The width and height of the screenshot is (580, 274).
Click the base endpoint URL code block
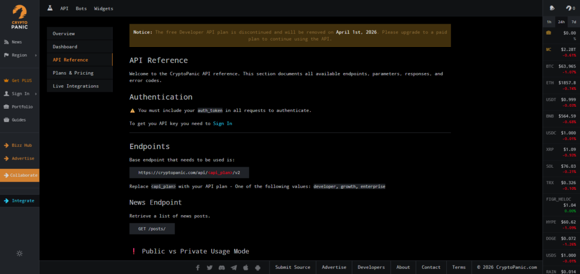pos(189,172)
